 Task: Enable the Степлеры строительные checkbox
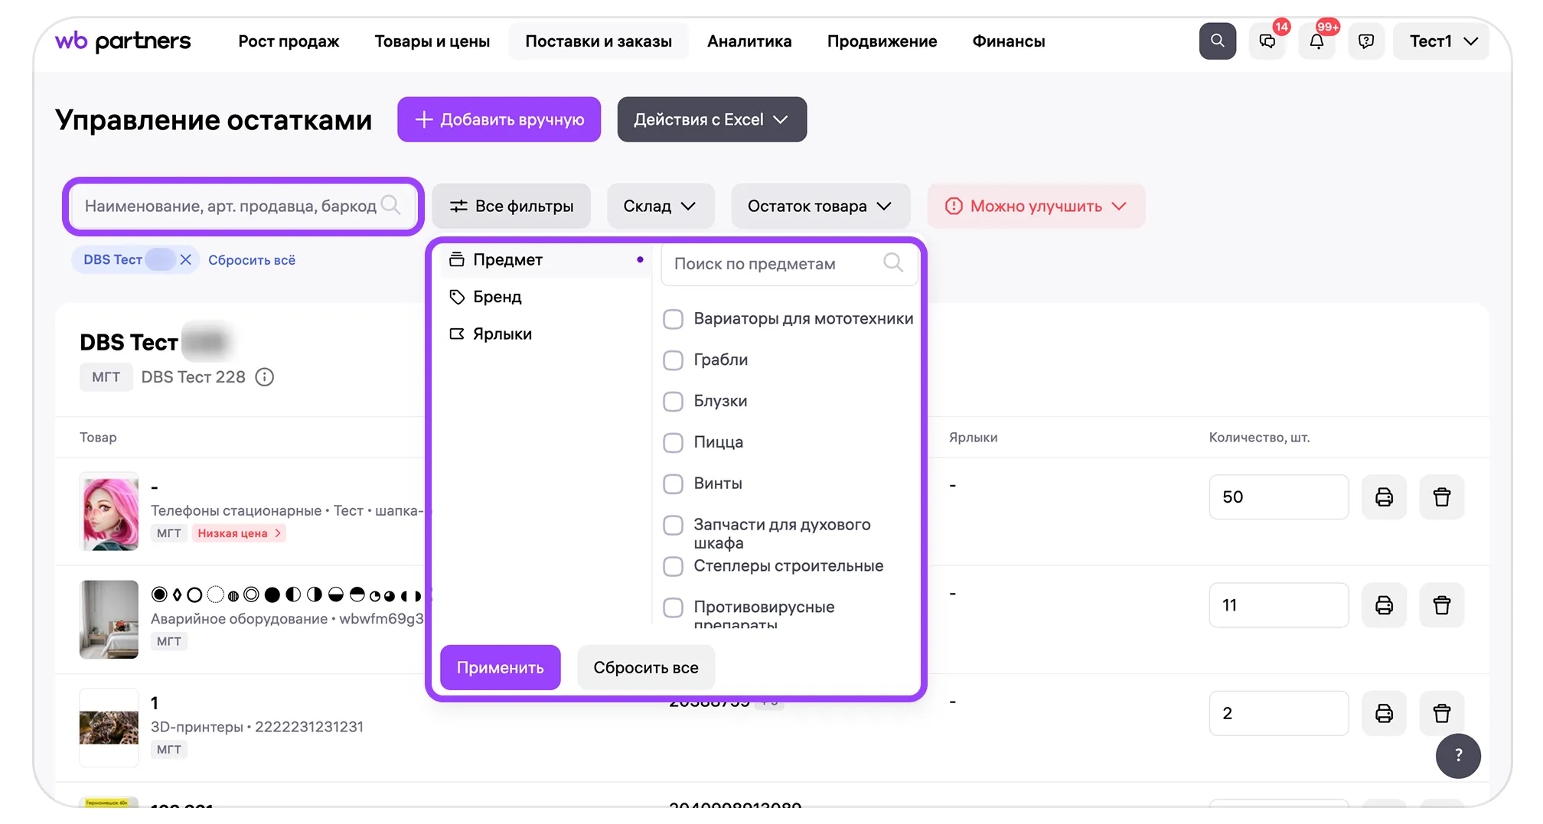coord(674,566)
